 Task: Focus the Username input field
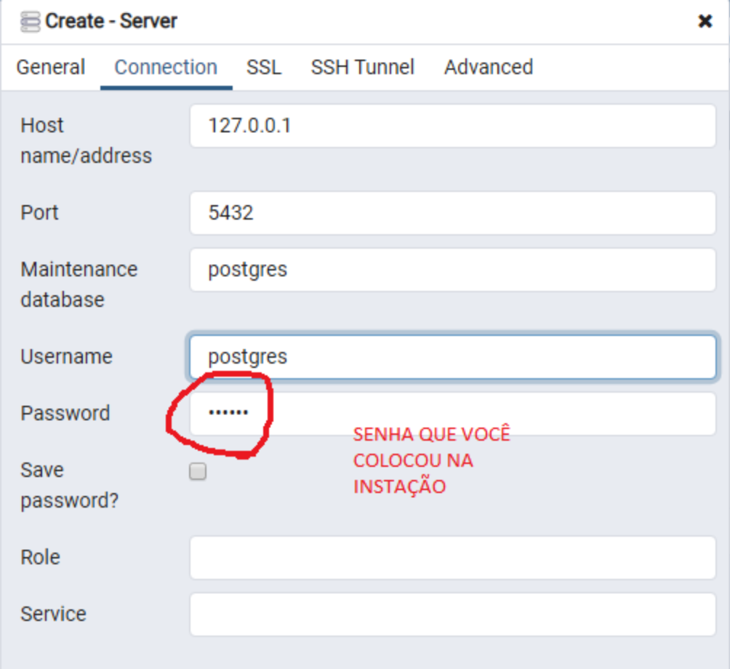[452, 356]
